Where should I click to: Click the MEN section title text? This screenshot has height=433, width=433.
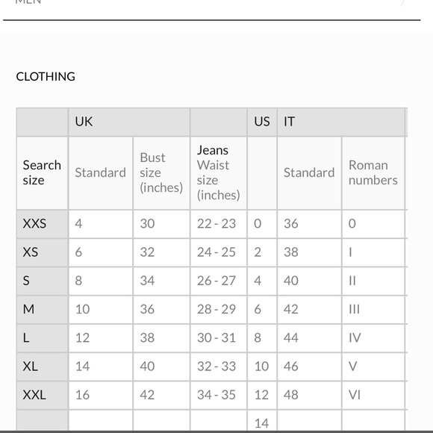28,1
